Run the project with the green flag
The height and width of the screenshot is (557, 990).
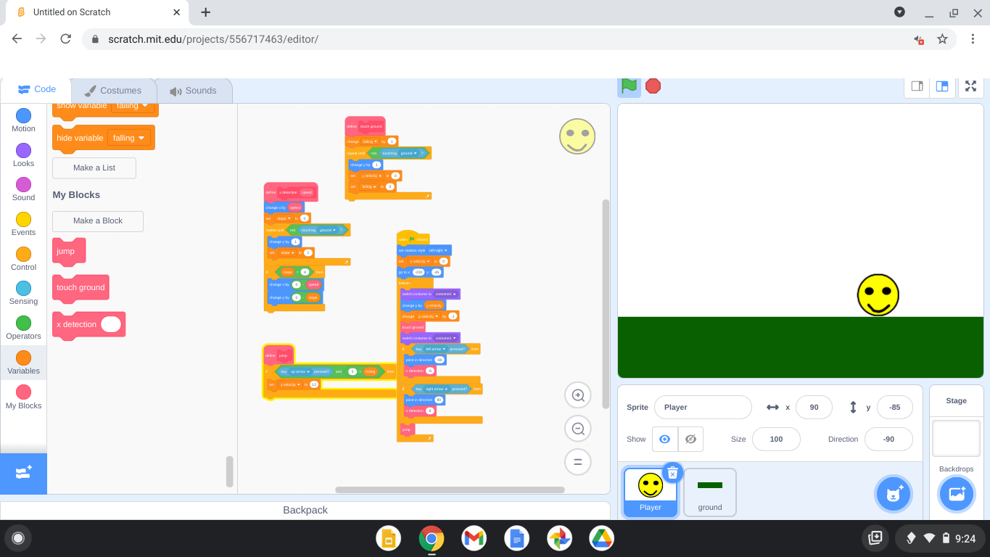(x=628, y=86)
